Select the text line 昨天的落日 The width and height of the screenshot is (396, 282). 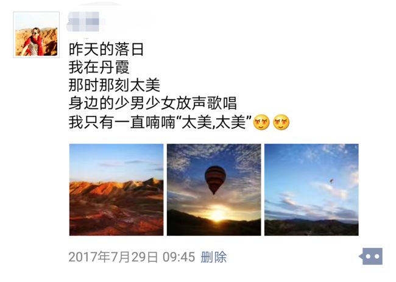(107, 49)
